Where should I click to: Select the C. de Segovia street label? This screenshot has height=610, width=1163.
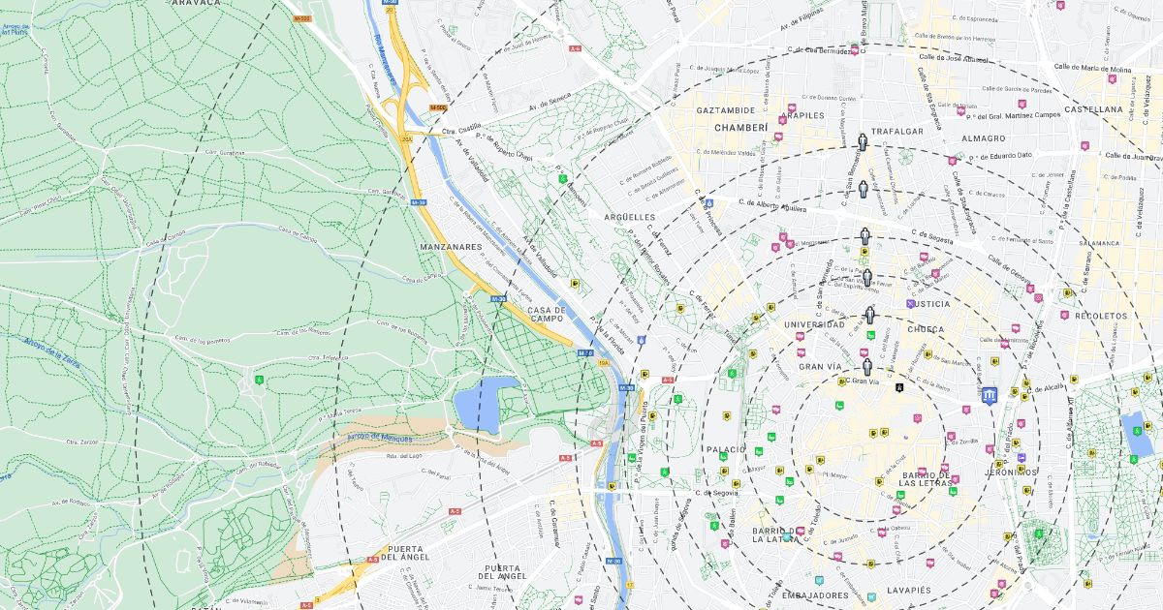tap(718, 492)
